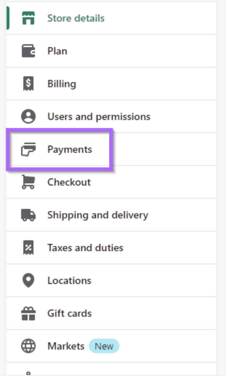Image resolution: width=226 pixels, height=377 pixels.
Task: Click the Checkout shopping cart icon
Action: pos(28,182)
